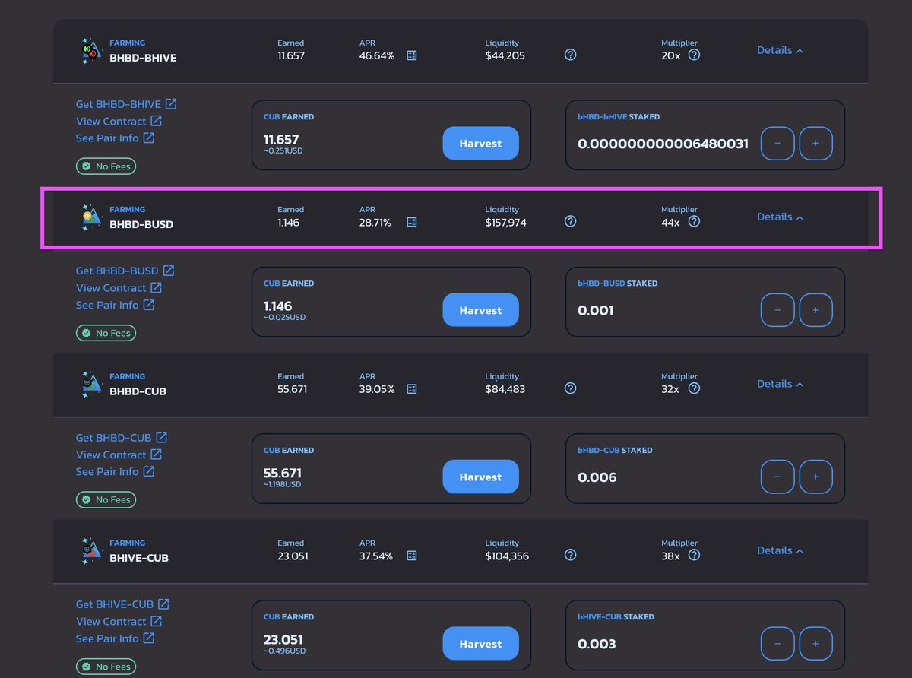Harvest 11.657 CUB earned
912x678 pixels.
pyautogui.click(x=480, y=144)
